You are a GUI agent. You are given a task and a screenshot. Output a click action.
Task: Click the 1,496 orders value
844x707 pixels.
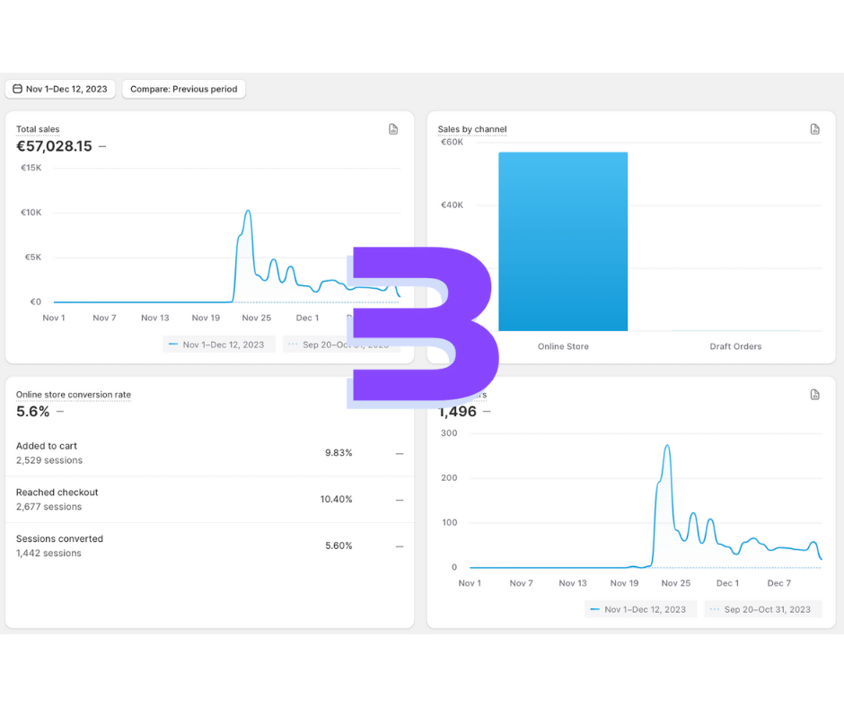click(x=458, y=412)
